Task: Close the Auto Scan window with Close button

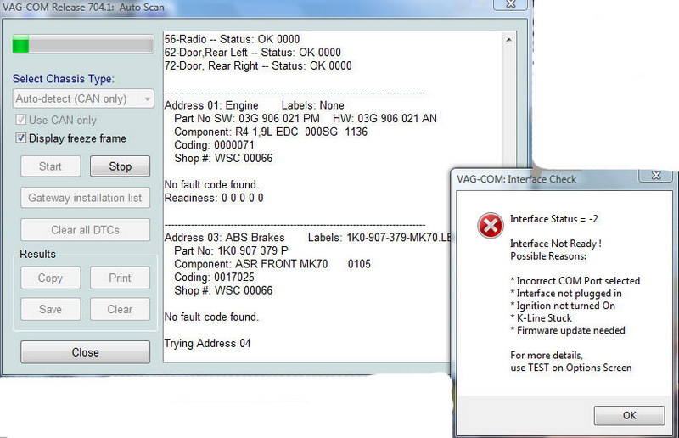Action: pos(86,352)
